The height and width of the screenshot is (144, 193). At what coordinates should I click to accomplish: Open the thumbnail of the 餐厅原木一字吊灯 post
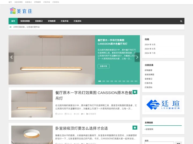(x=32, y=104)
